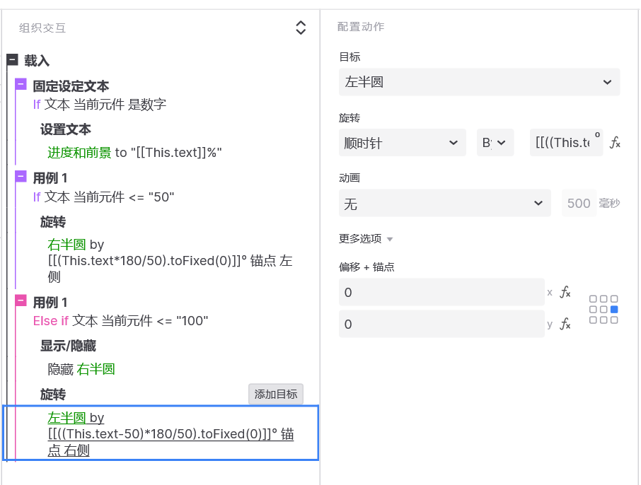This screenshot has height=485, width=641.
Task: Set the anchor to the center grid point
Action: coord(604,310)
